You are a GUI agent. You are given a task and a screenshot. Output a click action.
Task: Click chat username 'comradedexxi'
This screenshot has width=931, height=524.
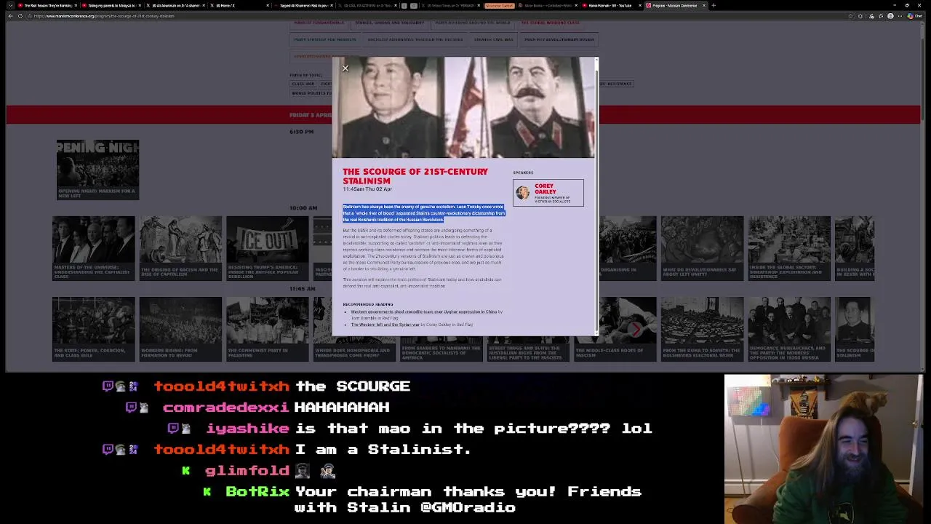(x=226, y=408)
